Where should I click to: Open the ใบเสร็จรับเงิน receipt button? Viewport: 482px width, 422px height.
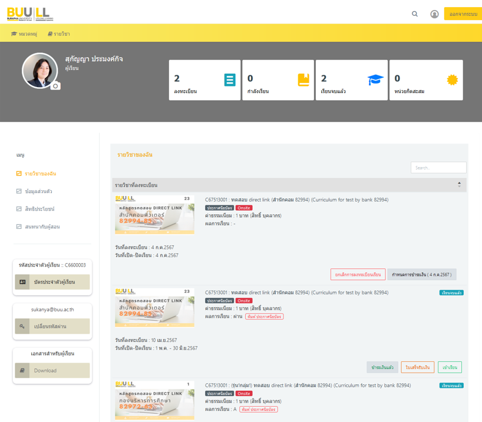417,367
